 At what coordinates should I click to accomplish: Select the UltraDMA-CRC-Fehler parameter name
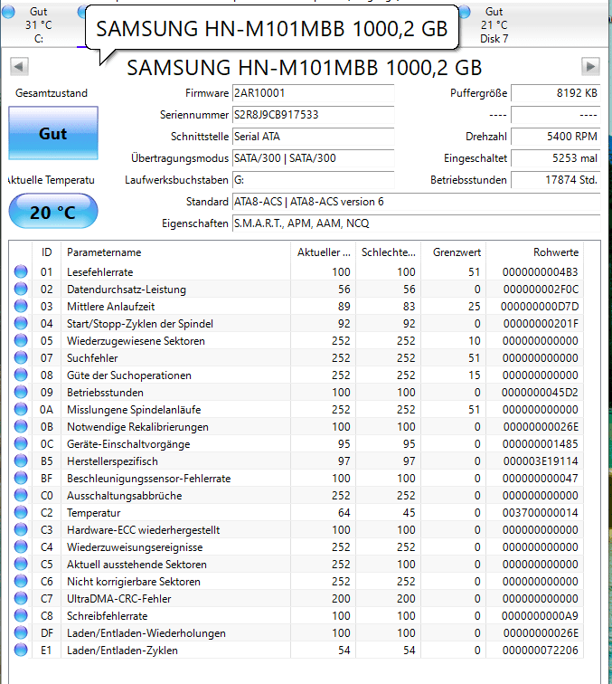(x=118, y=599)
